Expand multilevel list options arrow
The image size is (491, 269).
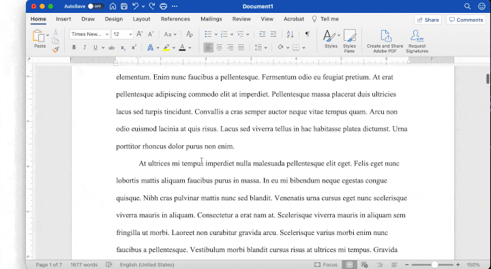click(248, 35)
